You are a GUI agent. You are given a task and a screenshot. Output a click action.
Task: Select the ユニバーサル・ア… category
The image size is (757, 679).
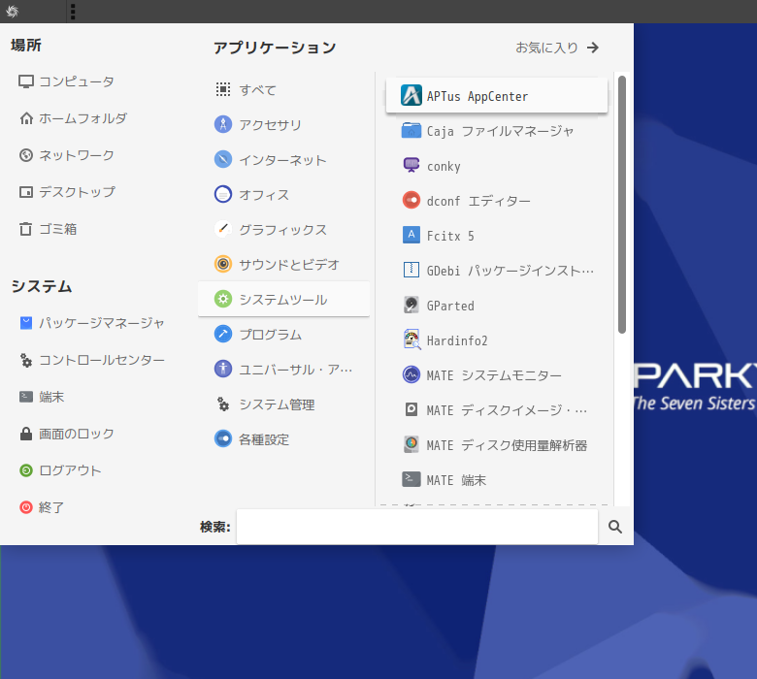pos(283,370)
